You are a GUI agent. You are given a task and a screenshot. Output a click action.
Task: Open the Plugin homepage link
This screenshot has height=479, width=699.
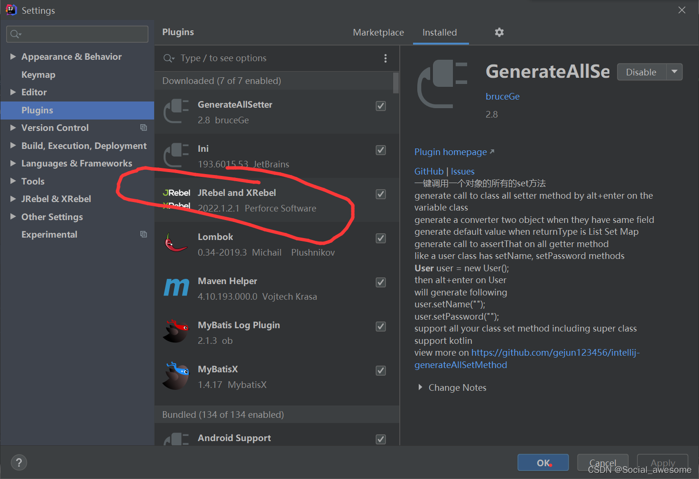pyautogui.click(x=454, y=152)
